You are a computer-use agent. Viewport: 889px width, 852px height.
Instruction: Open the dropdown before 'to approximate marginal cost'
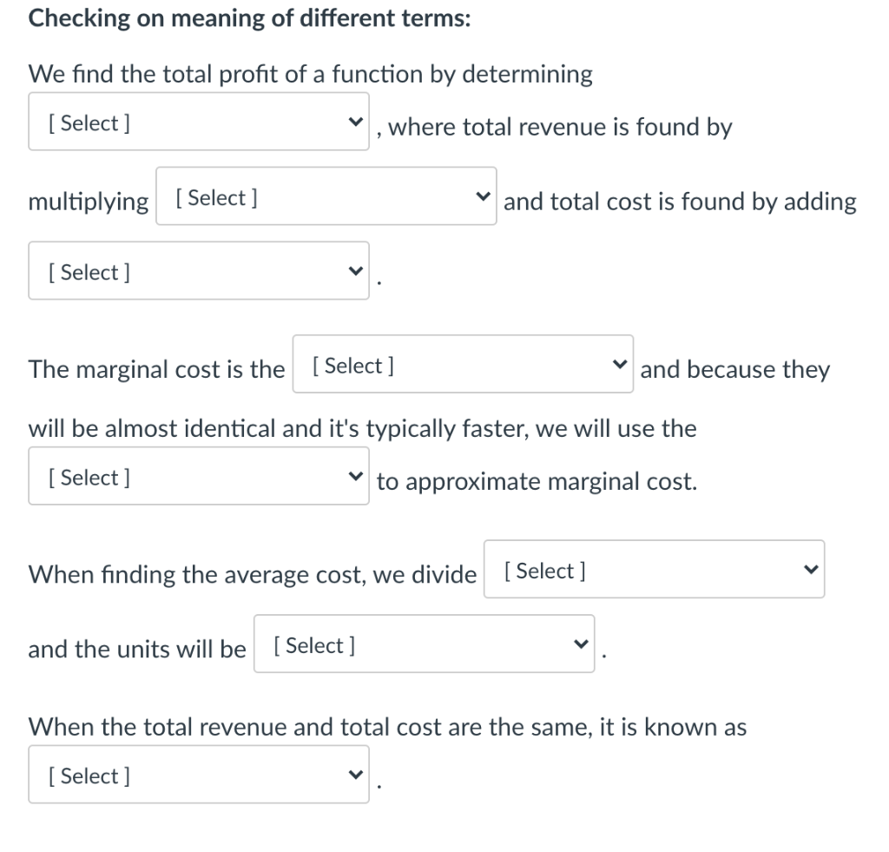pos(199,476)
